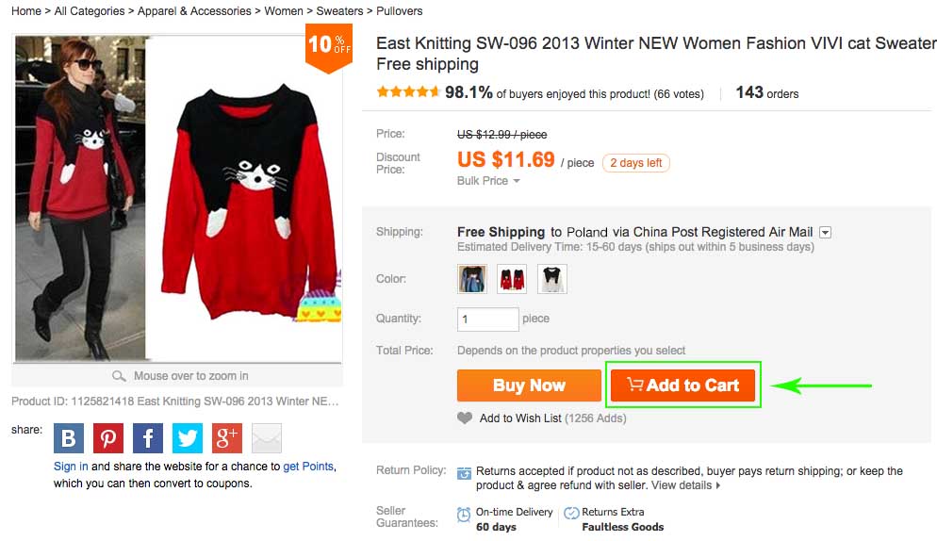Image resolution: width=937 pixels, height=541 pixels.
Task: Follow the get Points link
Action: pos(308,467)
